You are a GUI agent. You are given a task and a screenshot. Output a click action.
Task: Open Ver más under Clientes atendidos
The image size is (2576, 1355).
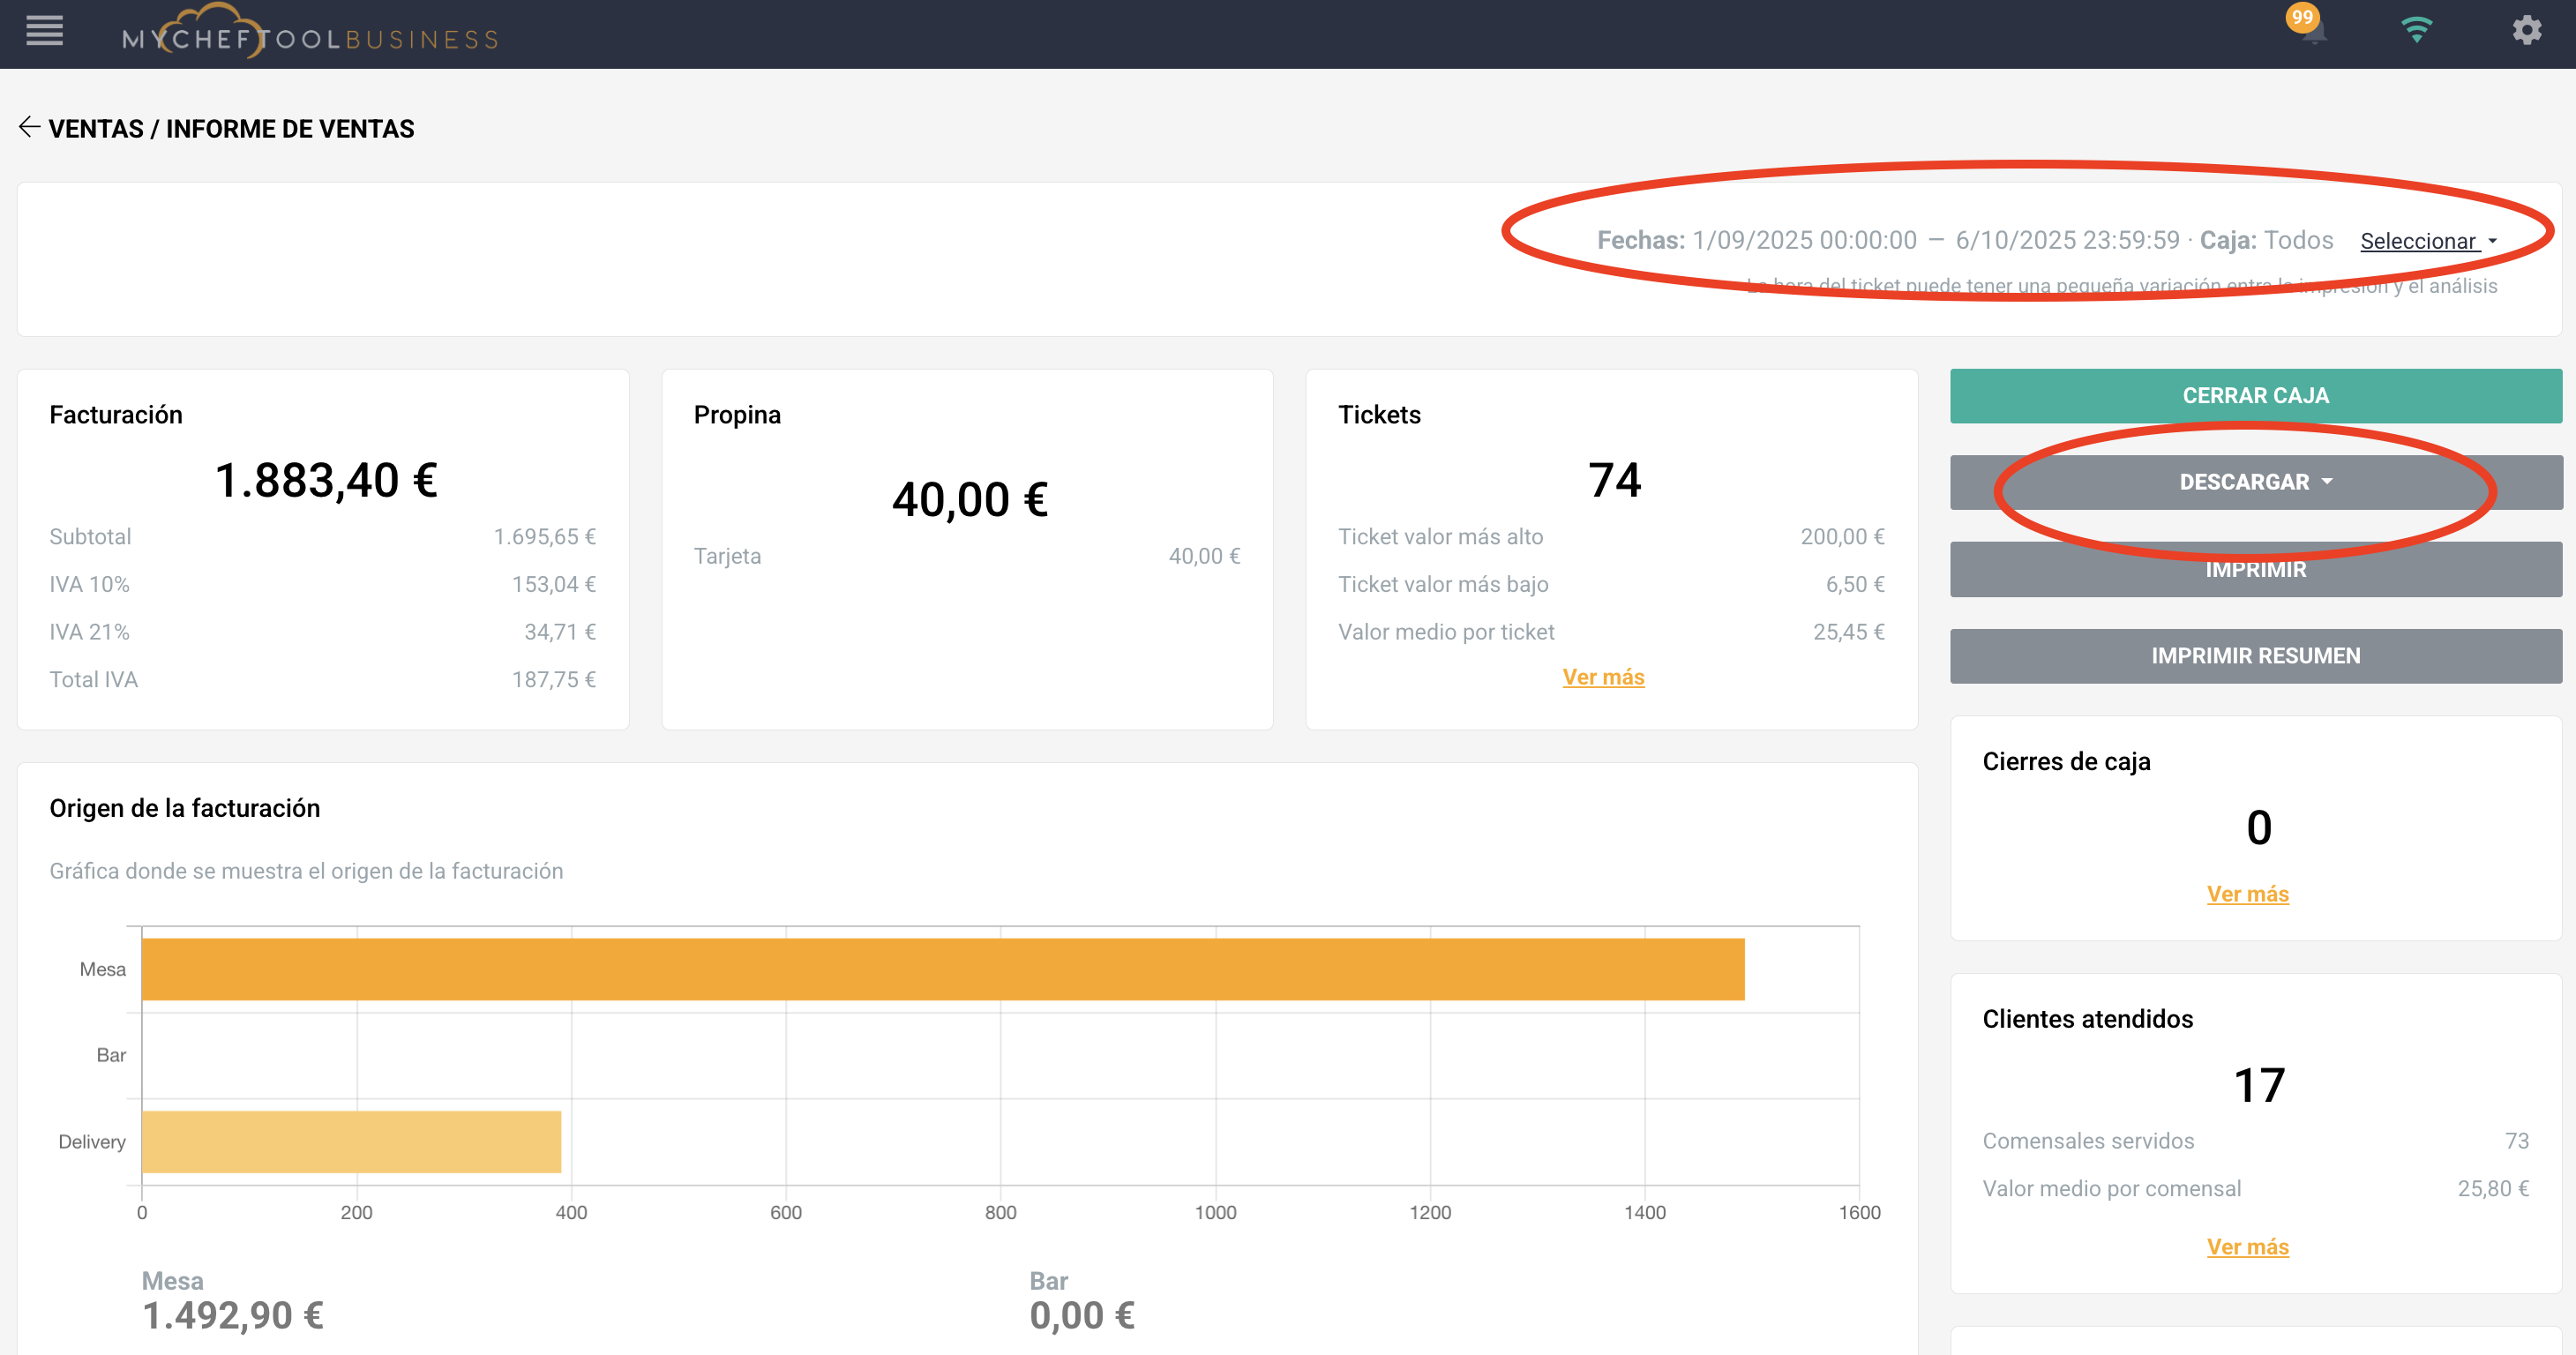[x=2247, y=1247]
